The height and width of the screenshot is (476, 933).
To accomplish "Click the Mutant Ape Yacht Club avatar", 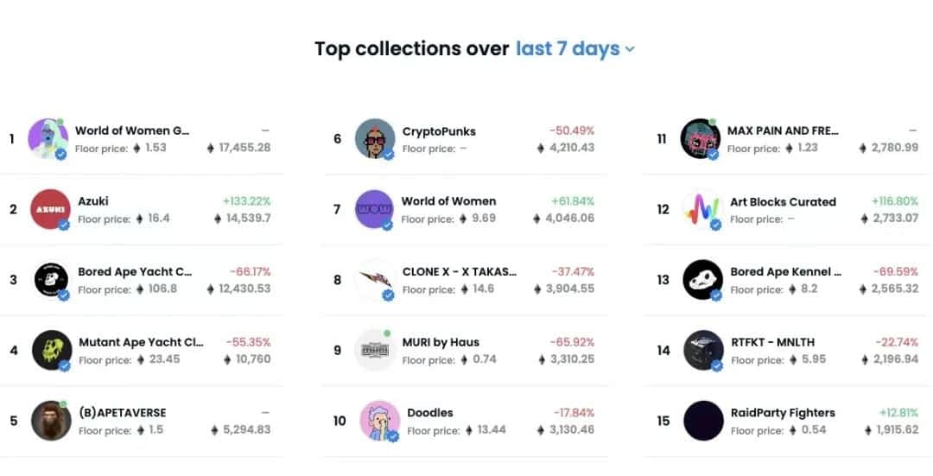I will pos(51,350).
